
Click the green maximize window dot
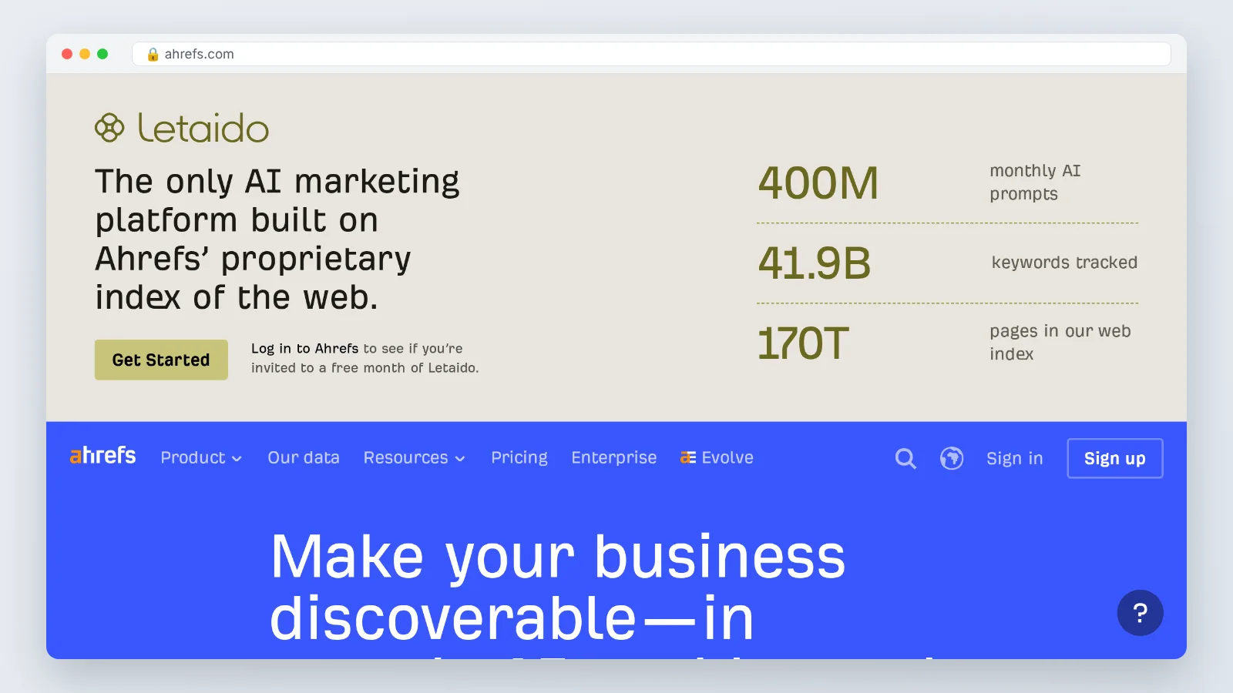pos(102,54)
